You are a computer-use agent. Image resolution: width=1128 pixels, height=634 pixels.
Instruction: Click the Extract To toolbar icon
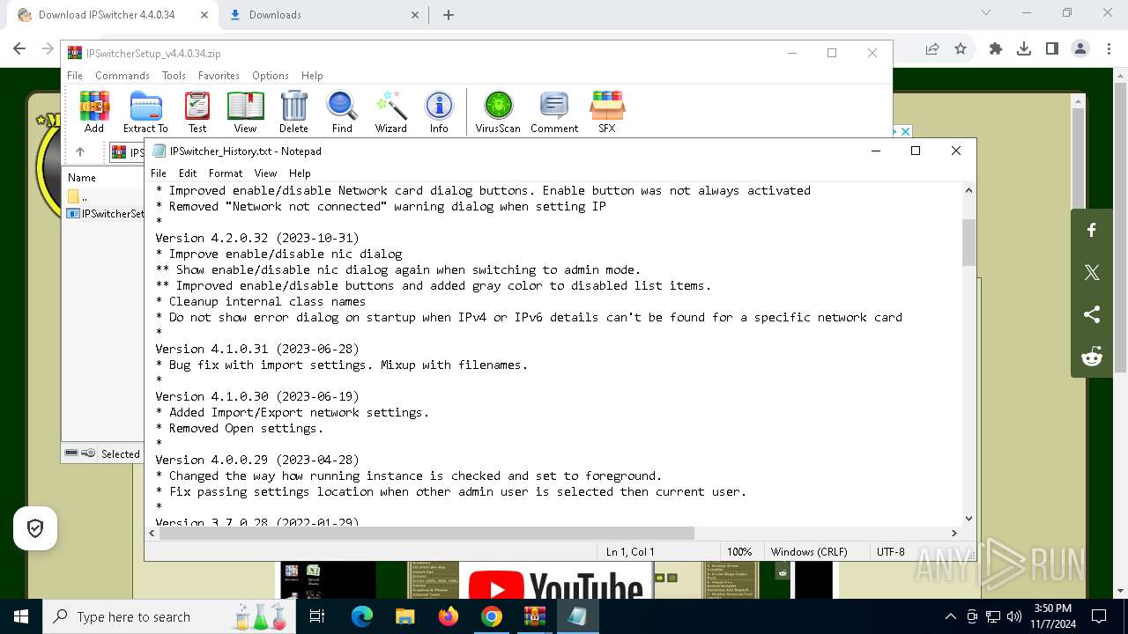[x=145, y=112]
